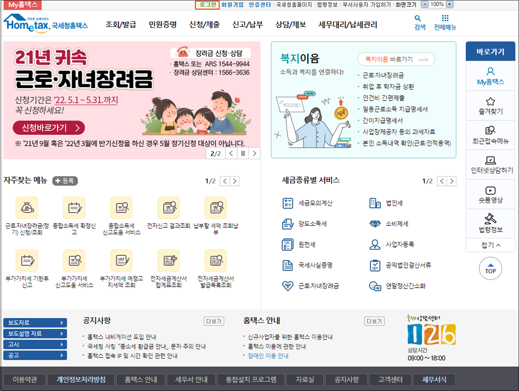Click the My홈택스 tab at top-left
Screen dimensions: 519x391
pyautogui.click(x=22, y=5)
